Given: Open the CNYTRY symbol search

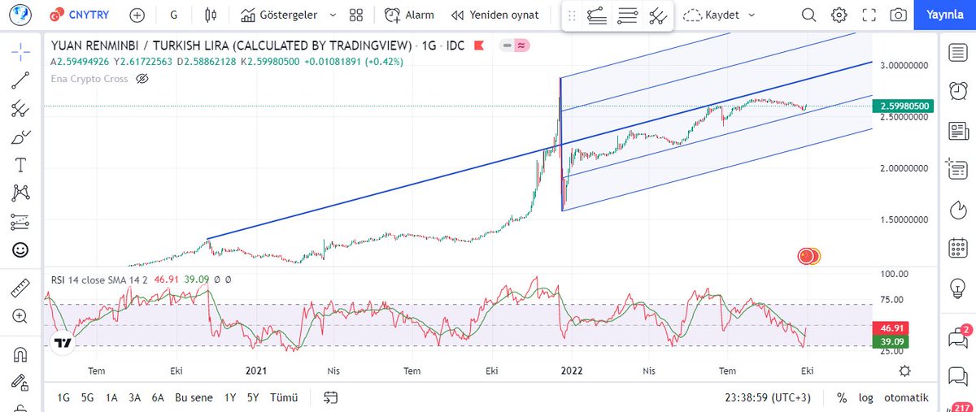Looking at the screenshot, I should [78, 15].
